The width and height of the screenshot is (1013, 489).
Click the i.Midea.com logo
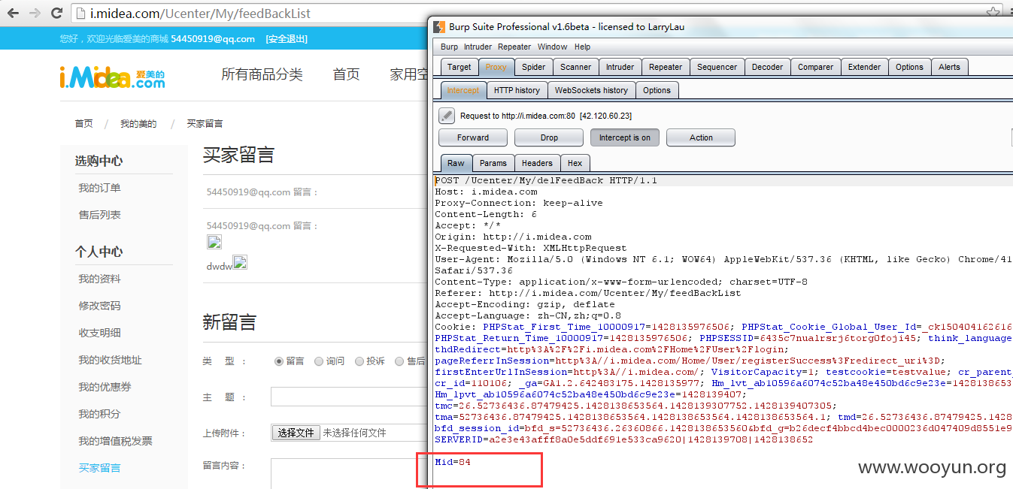(112, 77)
